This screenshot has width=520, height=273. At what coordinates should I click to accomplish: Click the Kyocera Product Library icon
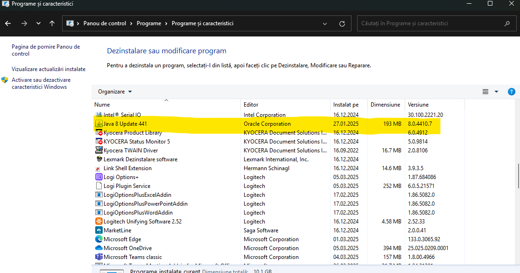(99, 132)
